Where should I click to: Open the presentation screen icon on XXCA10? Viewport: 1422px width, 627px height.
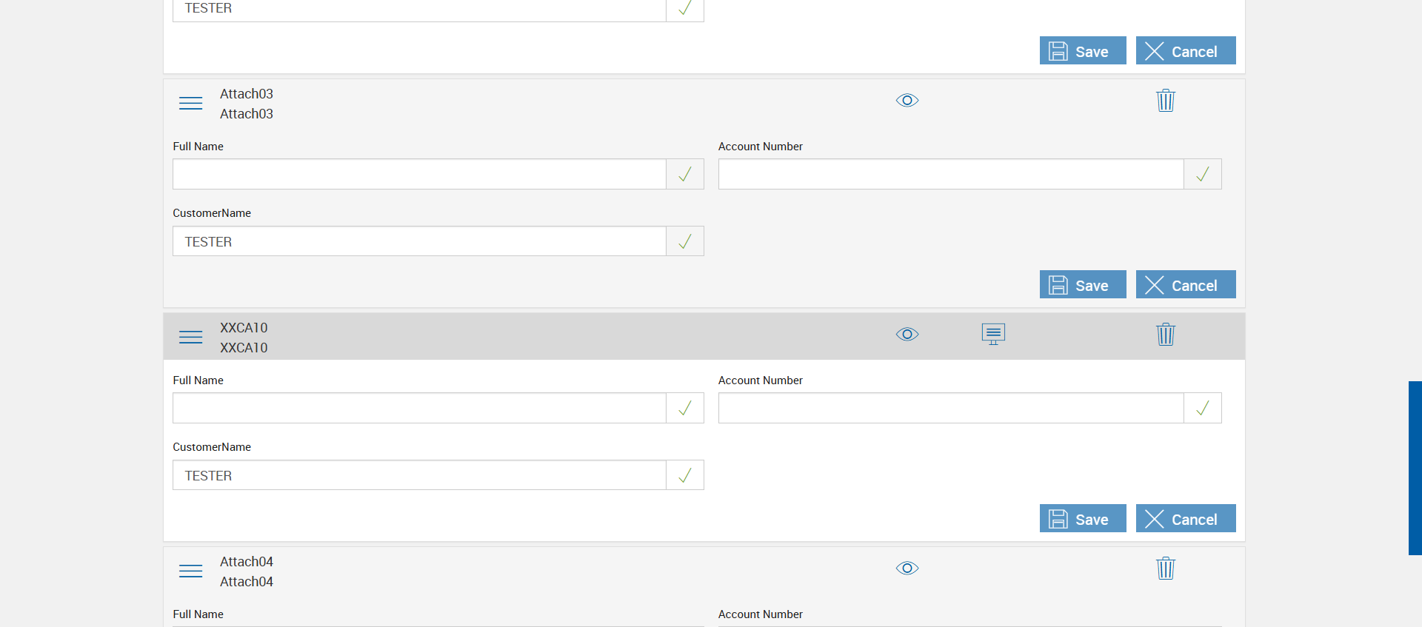993,334
